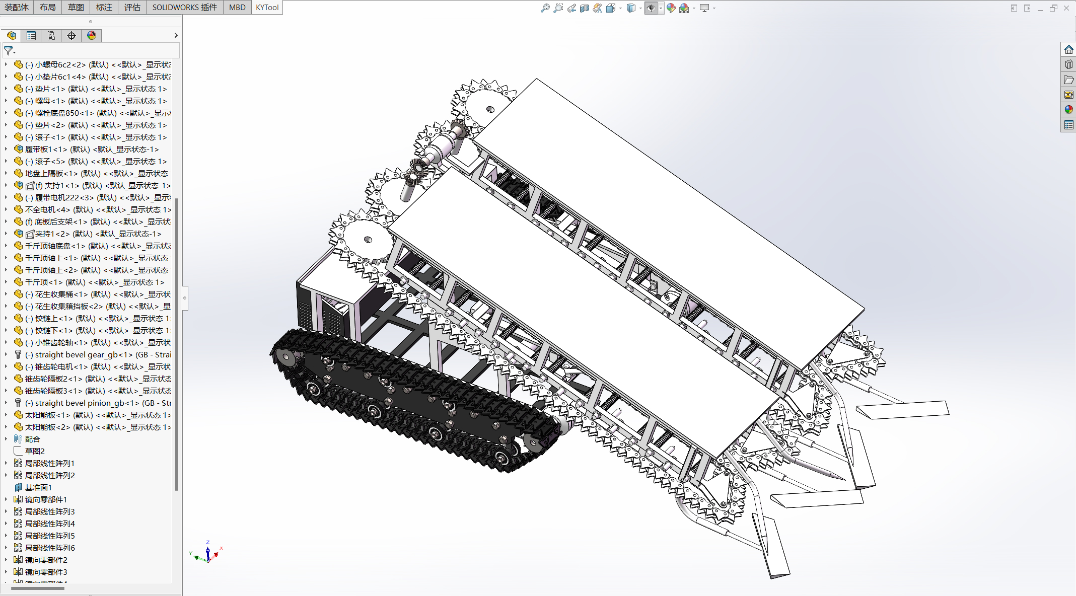
Task: Select the Zoom to Area tool
Action: [x=558, y=8]
